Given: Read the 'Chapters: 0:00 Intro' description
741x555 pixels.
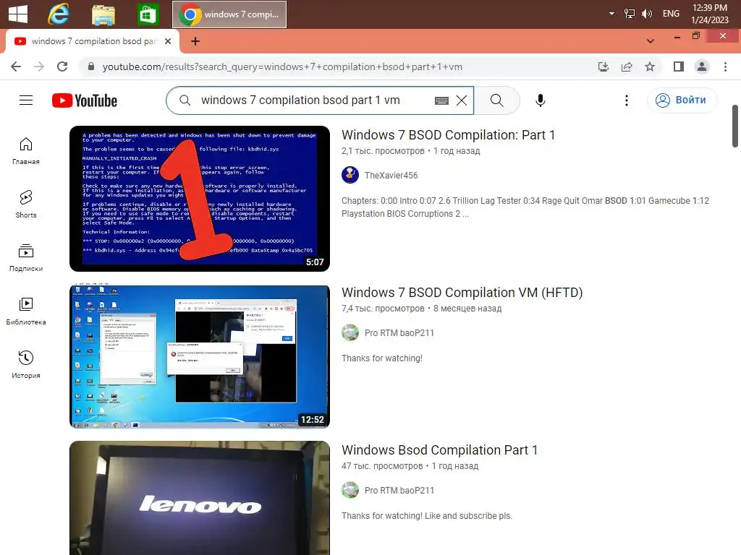Looking at the screenshot, I should [x=525, y=207].
